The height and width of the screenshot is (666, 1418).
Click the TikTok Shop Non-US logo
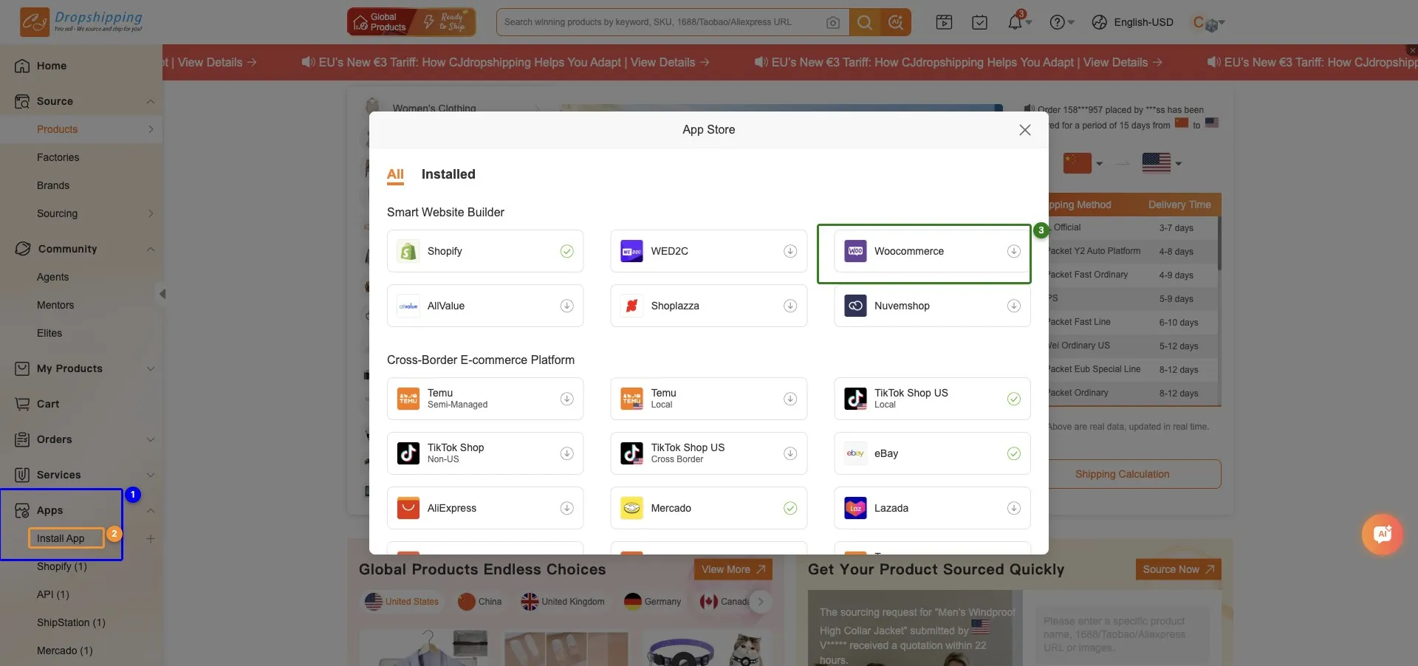point(408,453)
